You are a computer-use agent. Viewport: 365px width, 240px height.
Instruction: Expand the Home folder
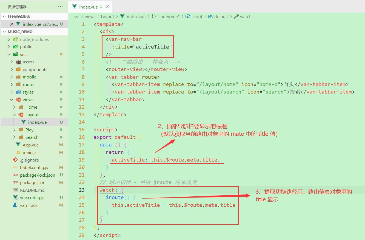14,107
